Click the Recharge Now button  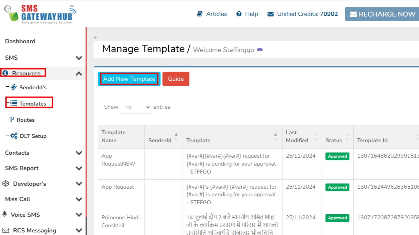coord(382,14)
